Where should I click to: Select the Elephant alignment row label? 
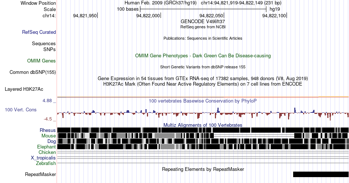(47, 147)
